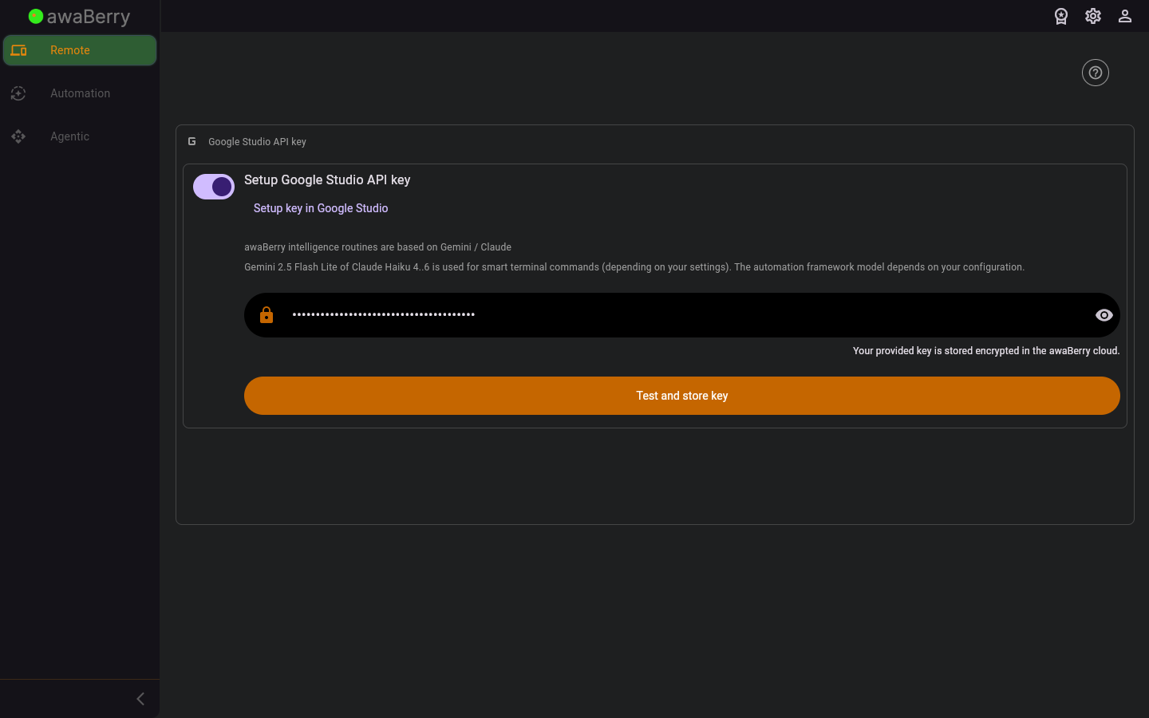Screen dimensions: 1149x718
Task: Click the 'Your provided key is stored encrypted' note
Action: point(986,351)
